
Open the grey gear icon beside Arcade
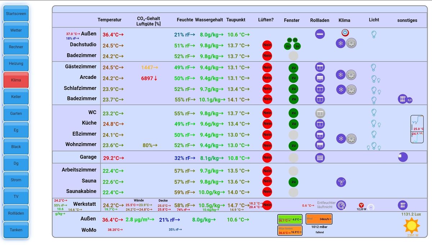point(351,75)
